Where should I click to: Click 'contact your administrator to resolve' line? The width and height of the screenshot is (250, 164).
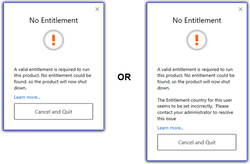click(195, 112)
